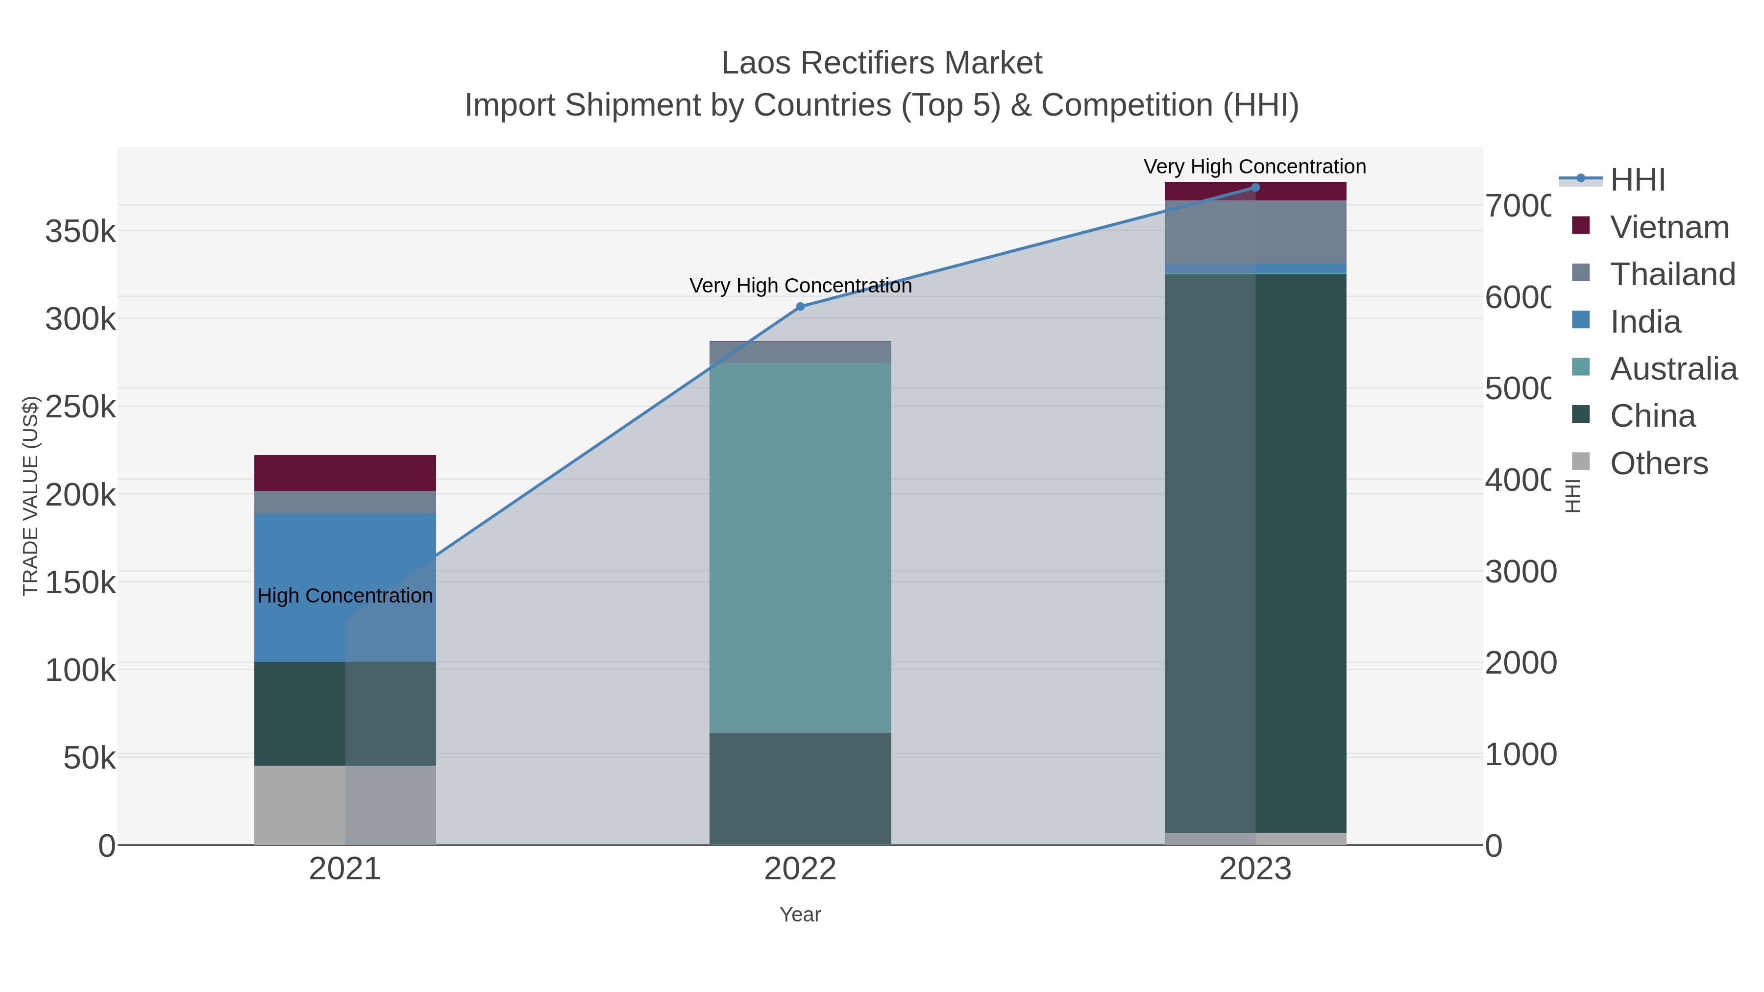Click the China segment in the 2023 bar
Viewport: 1764px width, 992px height.
pyautogui.click(x=1255, y=553)
